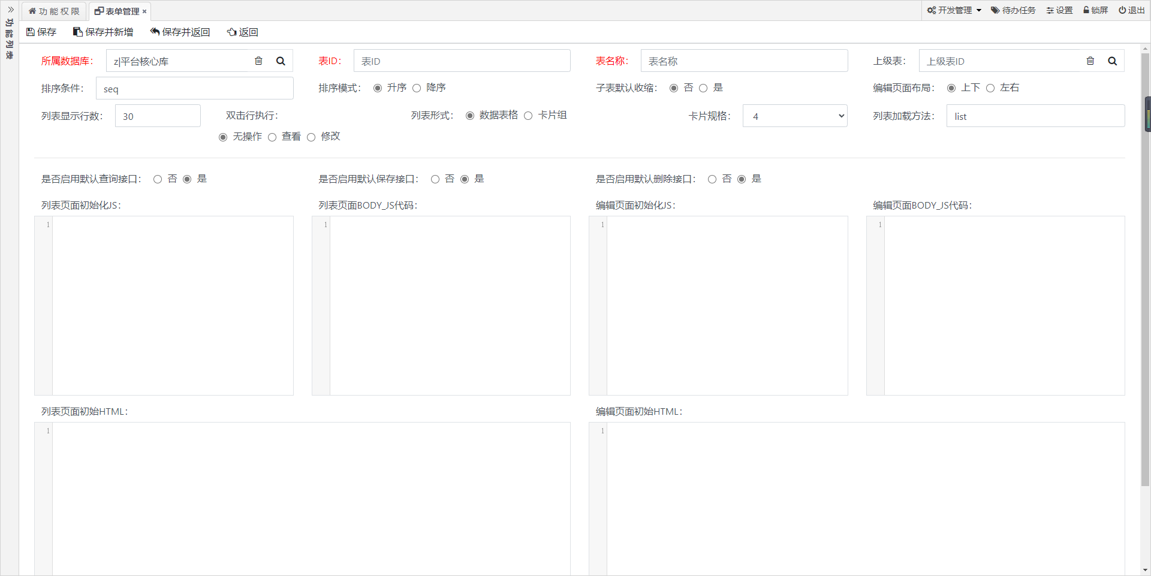Click into 编辑页面BODY_JS代码 editor
Screen dimensions: 1151x576
[996, 306]
